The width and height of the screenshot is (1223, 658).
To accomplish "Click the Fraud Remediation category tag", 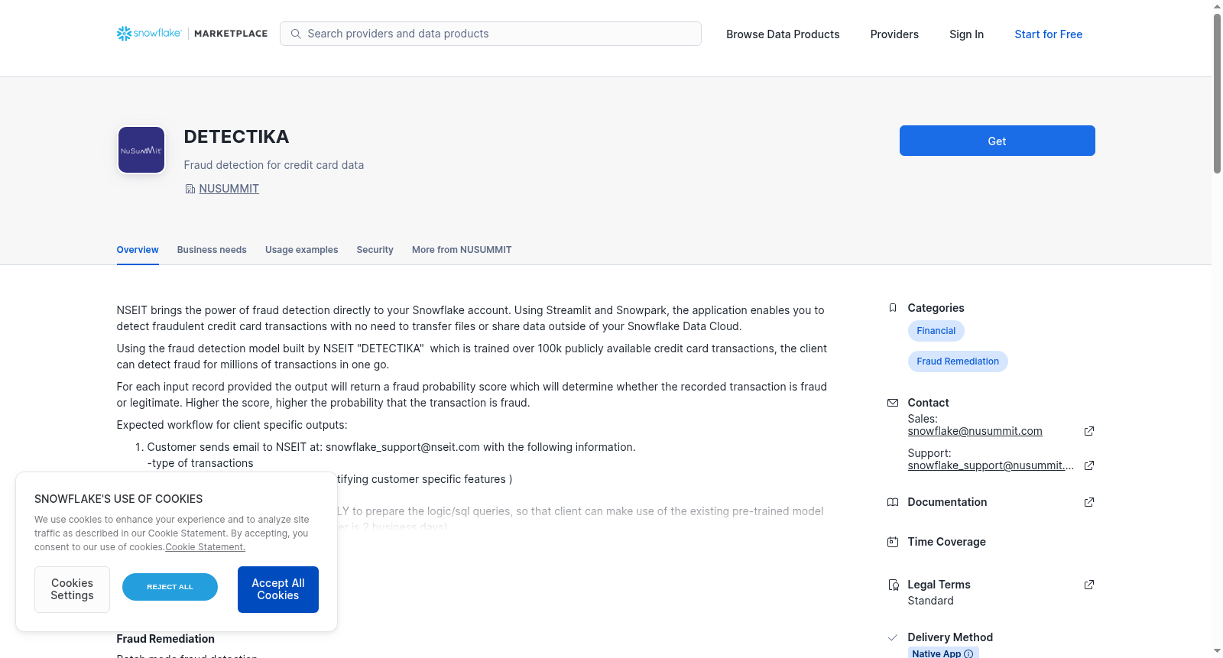I will point(958,361).
